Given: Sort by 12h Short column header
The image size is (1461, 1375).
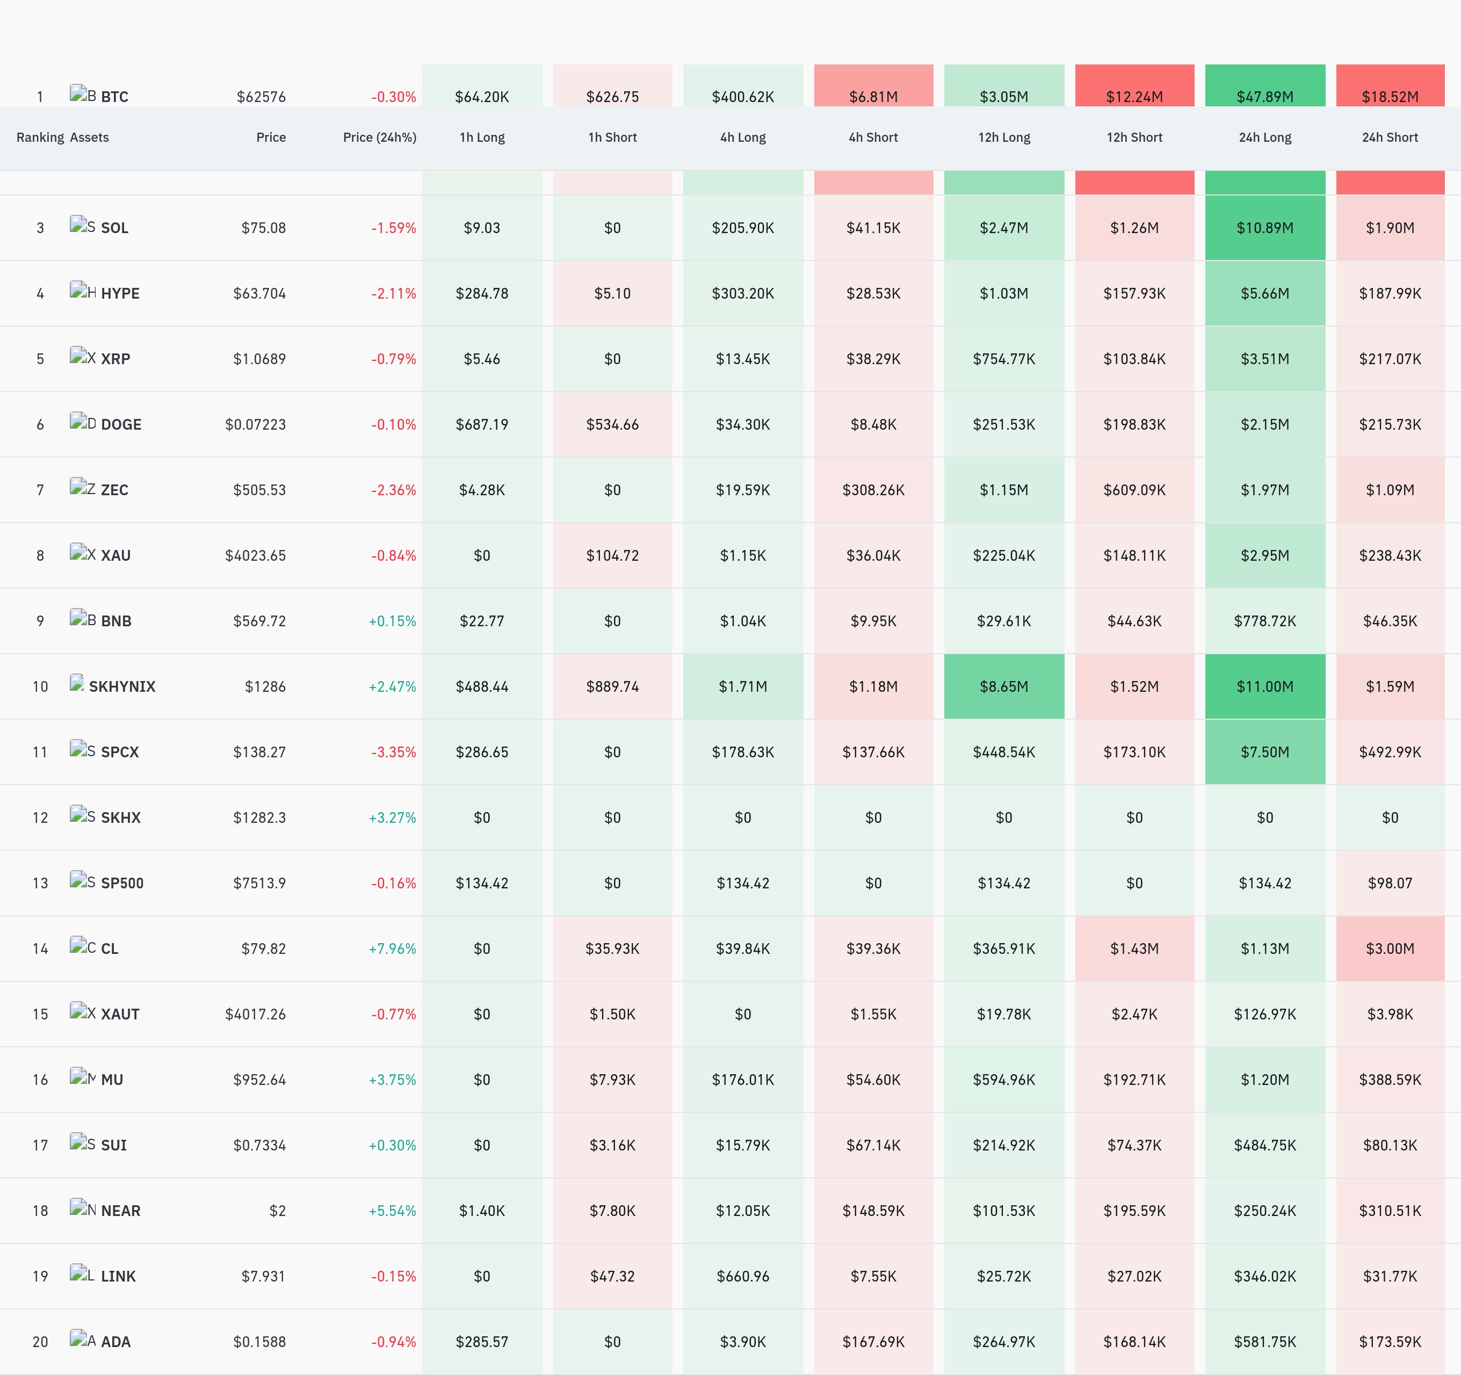Looking at the screenshot, I should coord(1134,137).
